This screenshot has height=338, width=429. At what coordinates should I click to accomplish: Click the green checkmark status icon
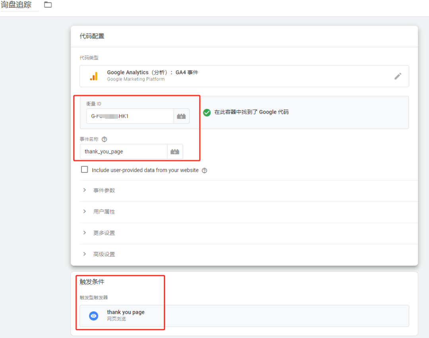[207, 112]
